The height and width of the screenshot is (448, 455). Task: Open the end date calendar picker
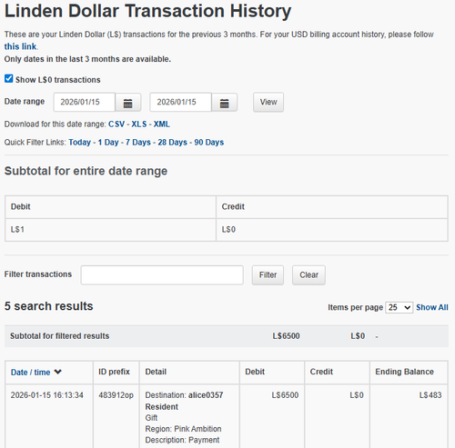click(x=224, y=103)
